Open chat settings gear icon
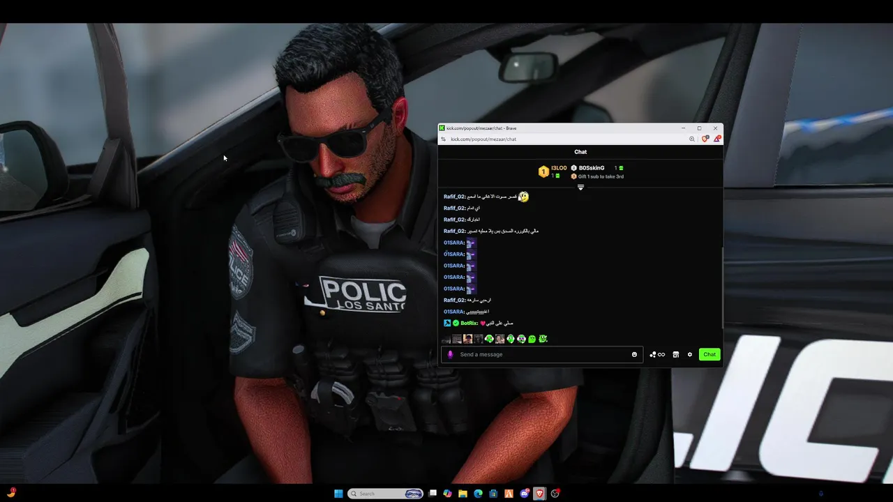Image resolution: width=893 pixels, height=502 pixels. point(690,354)
